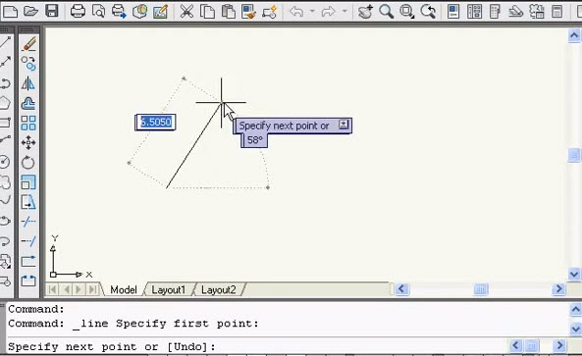The image size is (582, 356).
Task: Redo the last undone action
Action: tap(328, 11)
